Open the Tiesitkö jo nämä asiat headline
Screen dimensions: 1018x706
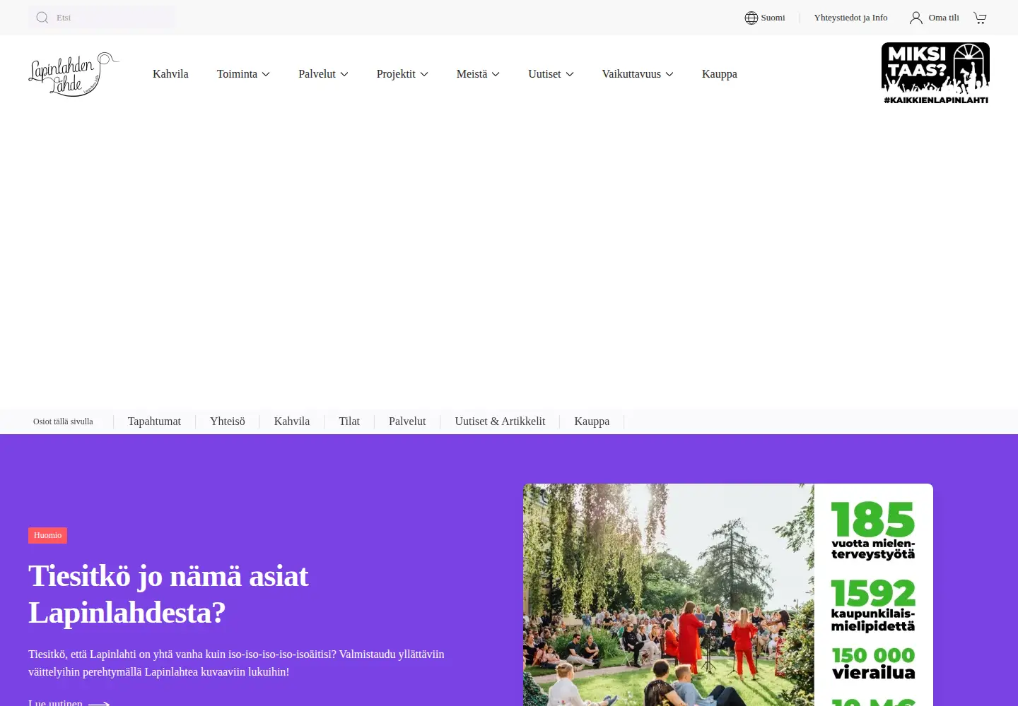point(168,594)
